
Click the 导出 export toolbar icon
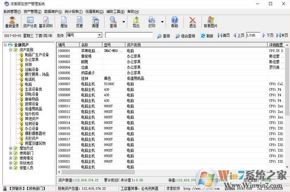[136, 22]
